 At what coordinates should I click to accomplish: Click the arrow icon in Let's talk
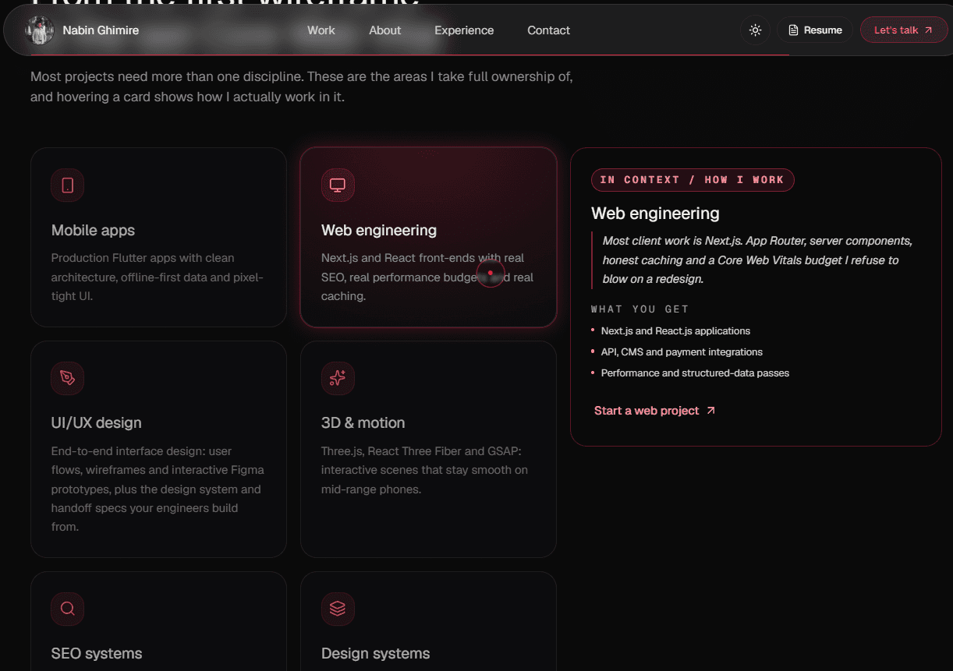pyautogui.click(x=928, y=30)
